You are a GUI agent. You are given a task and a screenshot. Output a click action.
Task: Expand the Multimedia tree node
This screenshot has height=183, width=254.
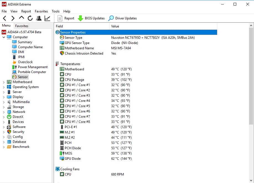point(4,102)
